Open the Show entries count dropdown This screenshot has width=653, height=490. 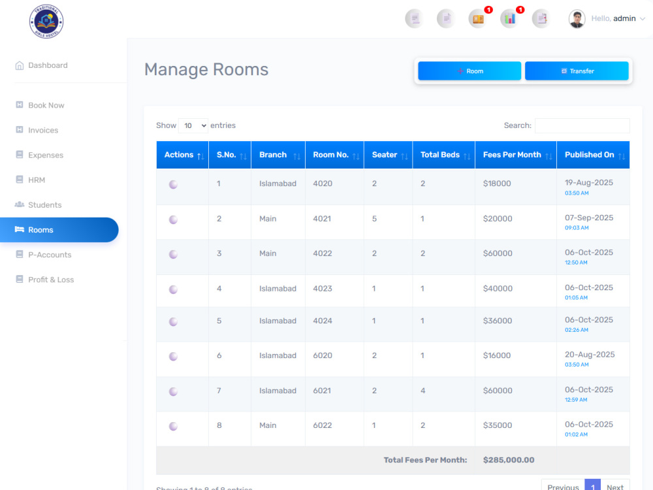coord(193,125)
